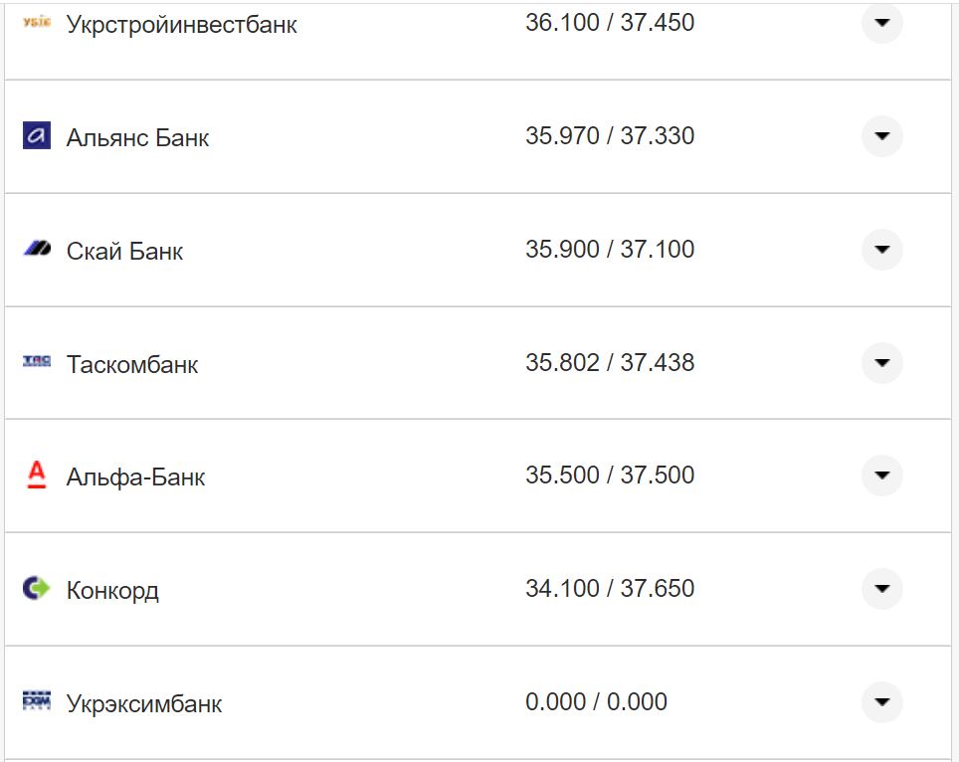This screenshot has height=762, width=959.
Task: Click the Скай Банк logo icon
Action: pos(36,249)
